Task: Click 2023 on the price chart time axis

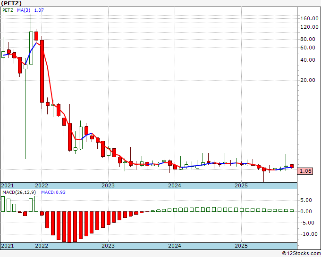Action: click(x=108, y=185)
